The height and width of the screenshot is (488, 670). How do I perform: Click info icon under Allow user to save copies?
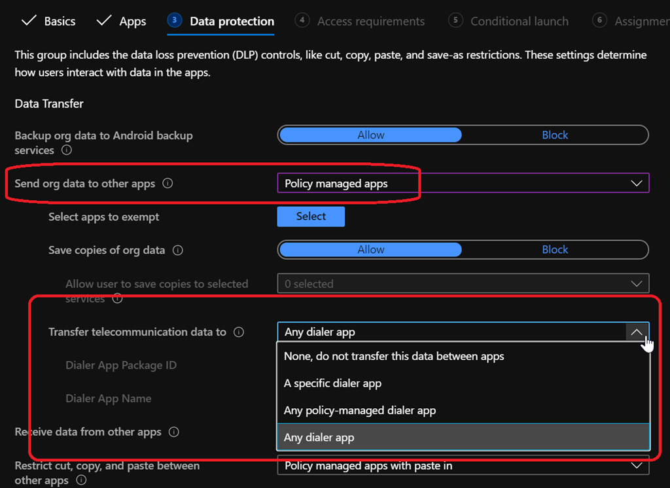117,299
